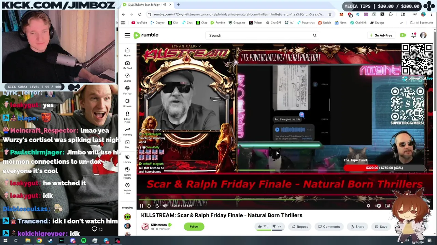Viewport: 437px width, 245px height.
Task: Open the Kick bookmark
Action: coord(173,23)
